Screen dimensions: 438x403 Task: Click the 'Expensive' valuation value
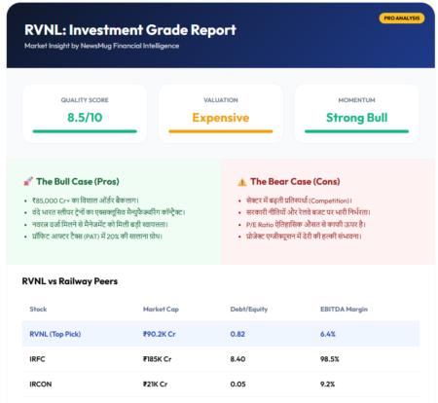tap(221, 118)
